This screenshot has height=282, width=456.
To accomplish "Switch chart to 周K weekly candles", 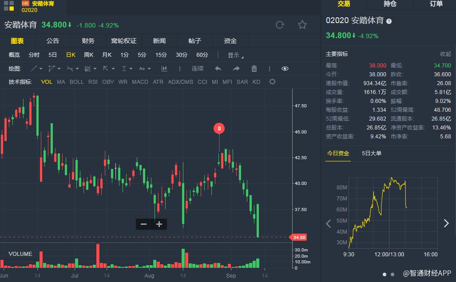I will [x=88, y=55].
